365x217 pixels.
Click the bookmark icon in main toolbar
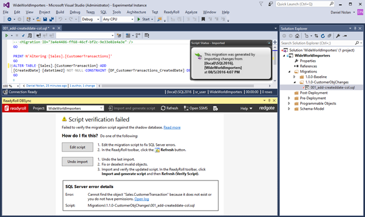click(203, 19)
